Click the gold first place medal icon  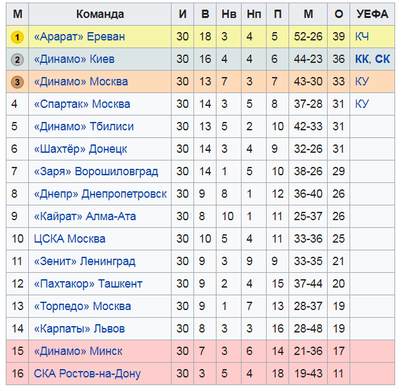click(x=17, y=37)
